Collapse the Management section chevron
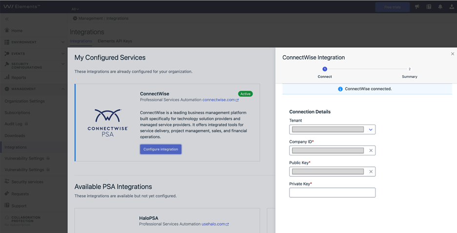457x233 pixels. pyautogui.click(x=62, y=89)
